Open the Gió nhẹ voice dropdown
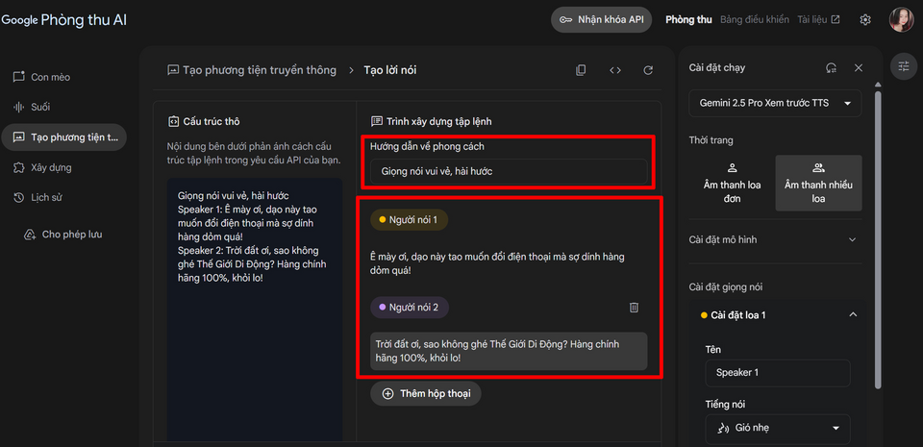This screenshot has height=447, width=923. (777, 428)
